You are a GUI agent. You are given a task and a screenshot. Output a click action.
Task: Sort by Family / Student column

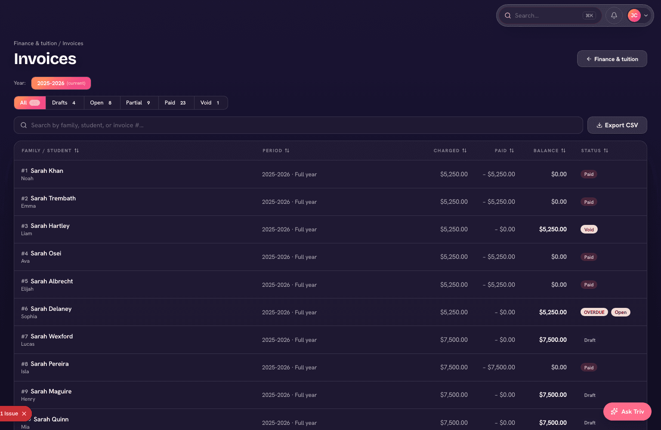tap(50, 150)
